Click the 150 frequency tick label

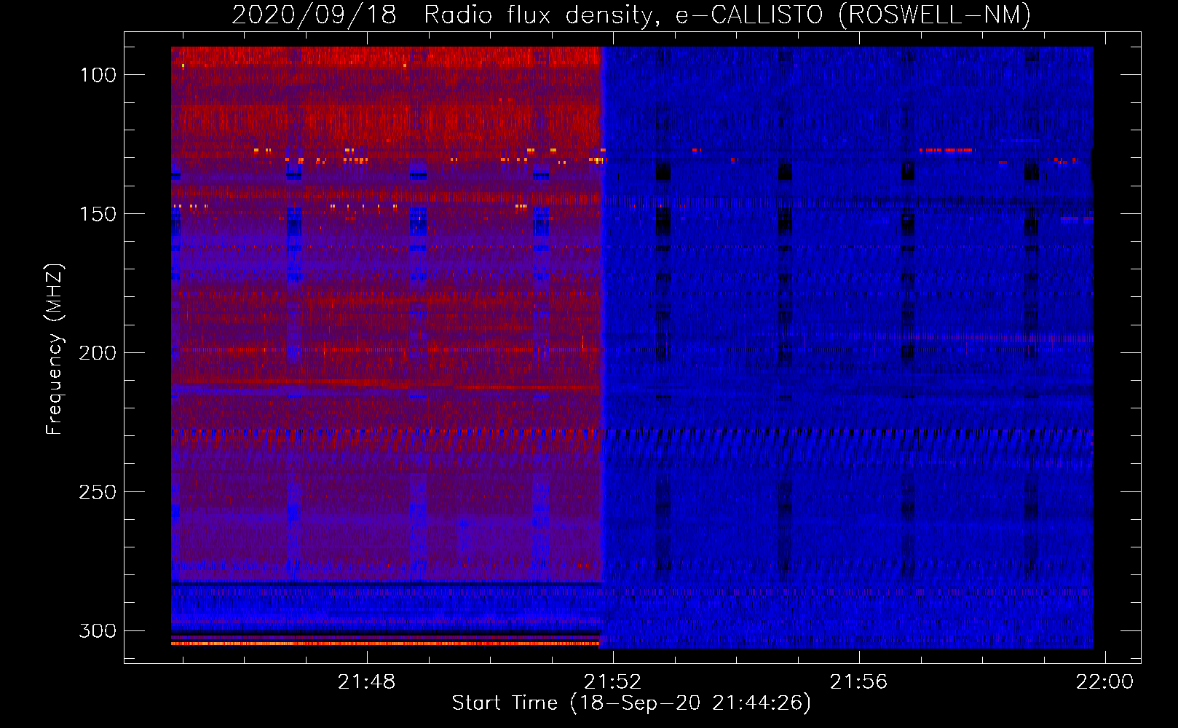tap(98, 214)
